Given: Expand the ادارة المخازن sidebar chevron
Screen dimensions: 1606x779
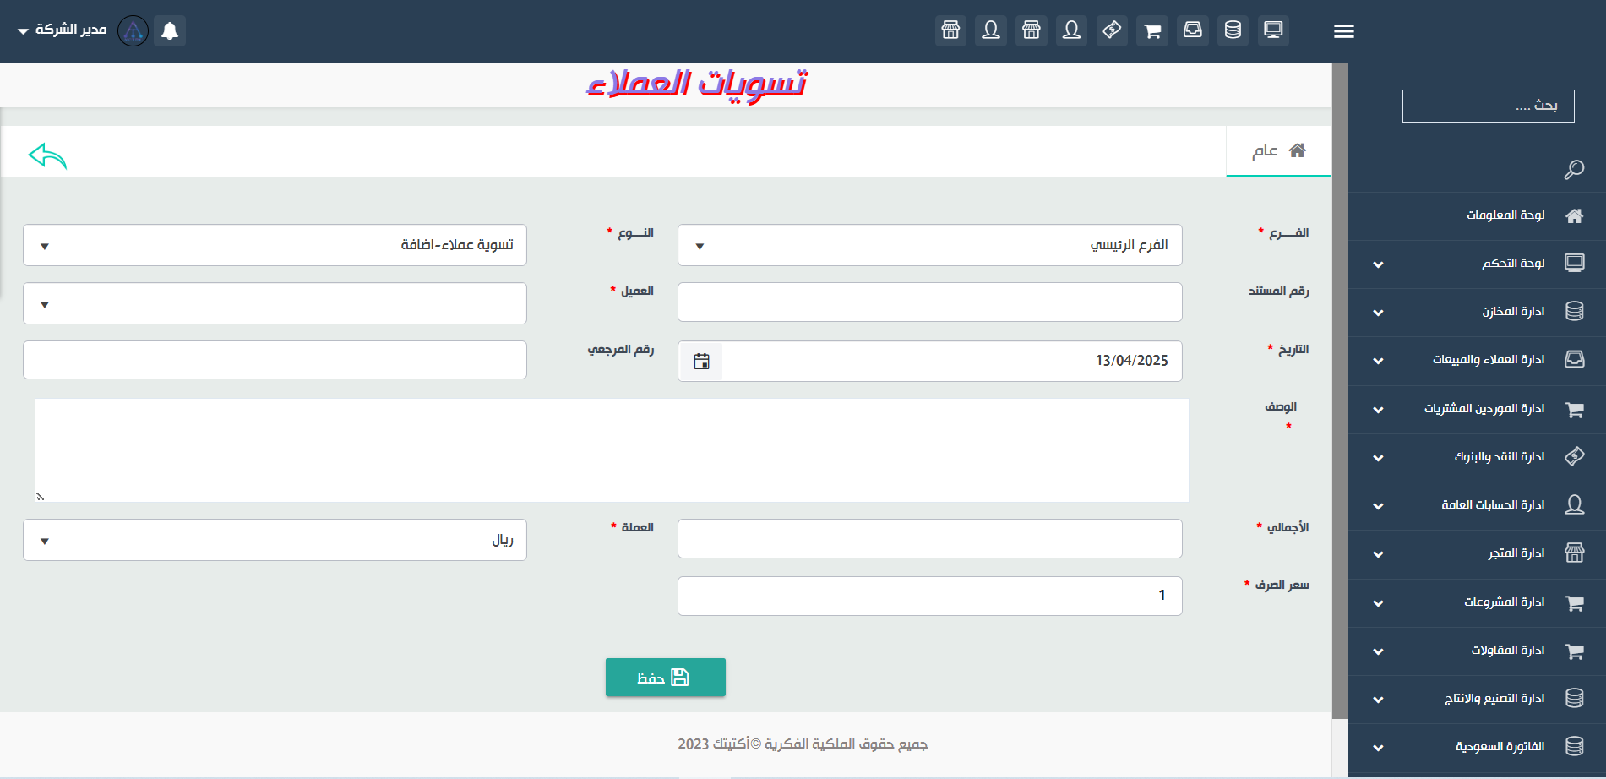Looking at the screenshot, I should click(x=1378, y=313).
